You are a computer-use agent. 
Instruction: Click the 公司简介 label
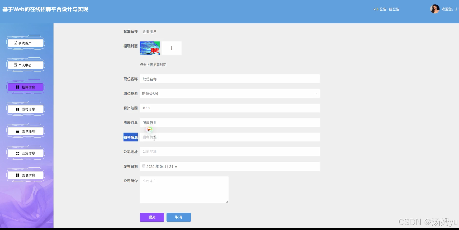pos(130,181)
